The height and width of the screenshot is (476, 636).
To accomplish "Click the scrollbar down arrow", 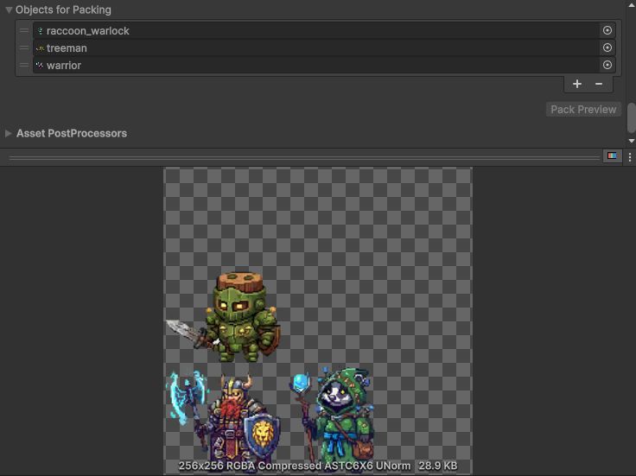I will [631, 141].
